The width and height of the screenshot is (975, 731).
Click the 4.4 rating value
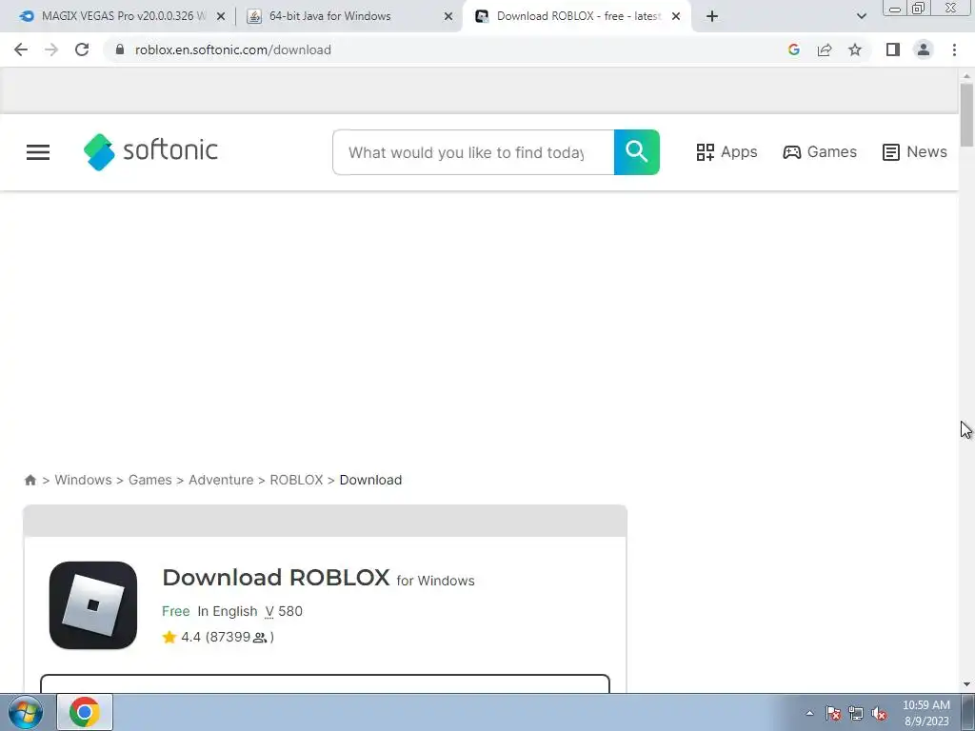click(190, 637)
